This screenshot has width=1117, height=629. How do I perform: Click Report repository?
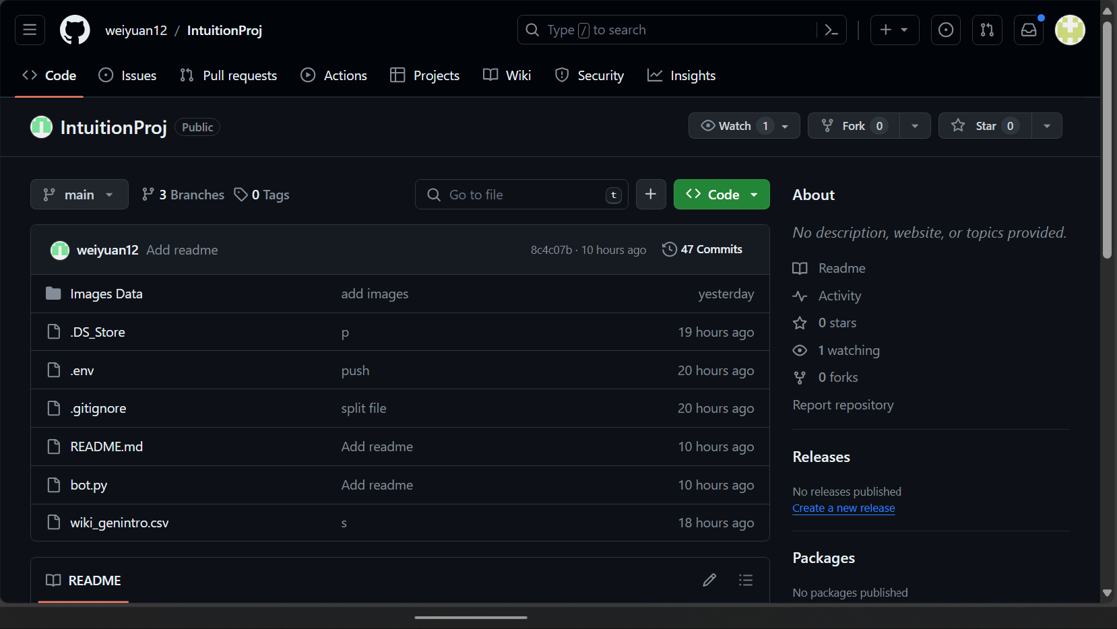pos(843,405)
